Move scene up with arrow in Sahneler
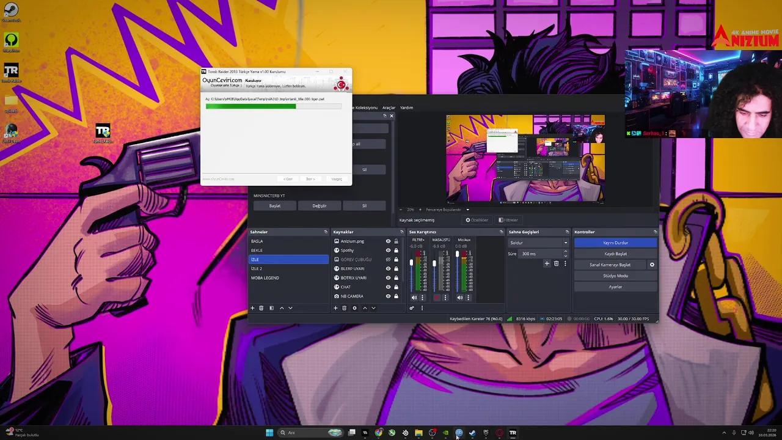The height and width of the screenshot is (440, 782). point(282,308)
